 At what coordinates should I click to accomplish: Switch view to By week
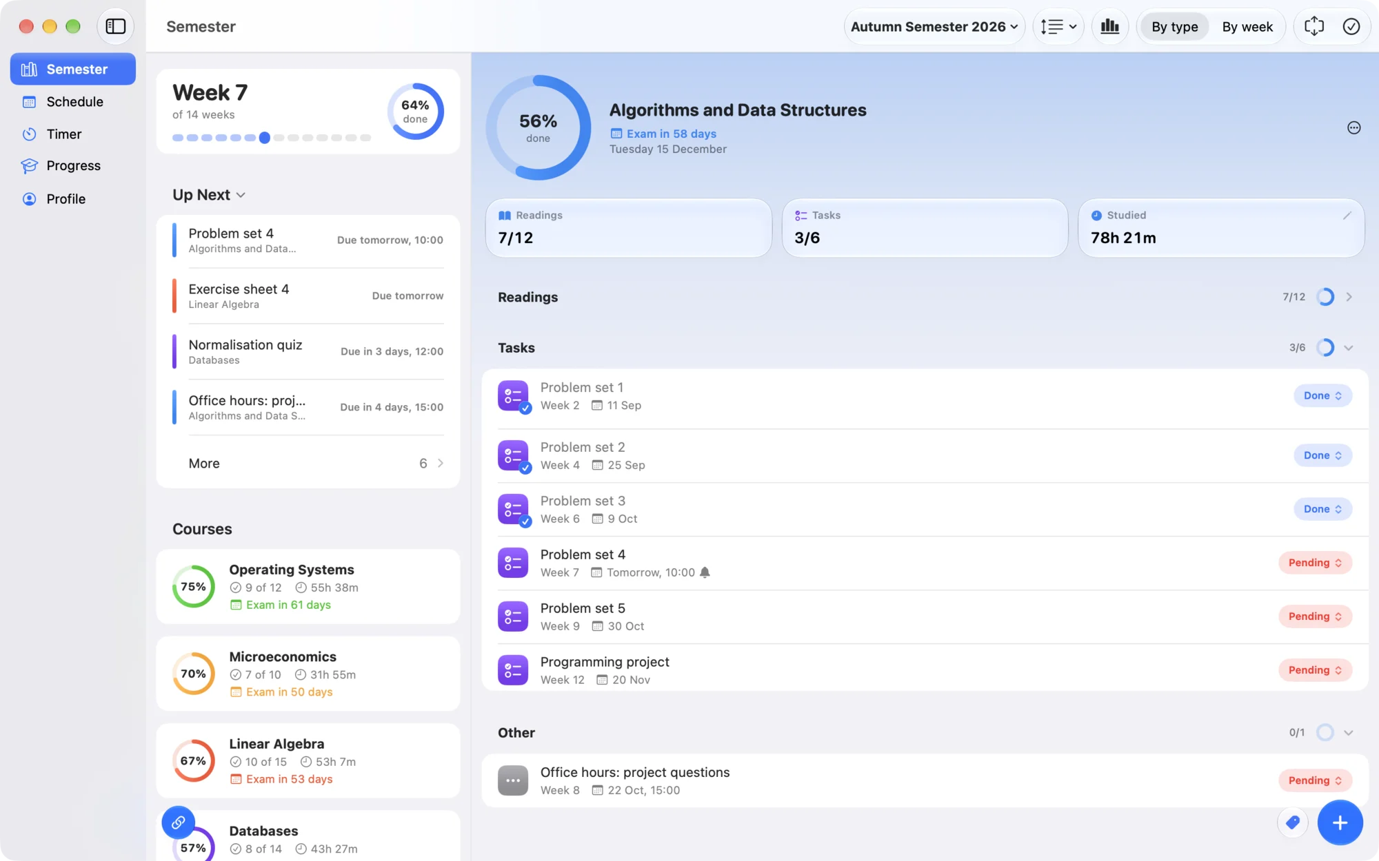[1247, 26]
